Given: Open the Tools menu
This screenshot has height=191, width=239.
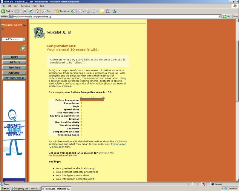Looking at the screenshot, I should pyautogui.click(x=35, y=6).
